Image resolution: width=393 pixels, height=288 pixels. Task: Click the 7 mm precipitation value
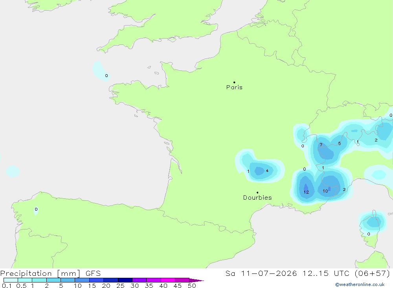pyautogui.click(x=321, y=145)
